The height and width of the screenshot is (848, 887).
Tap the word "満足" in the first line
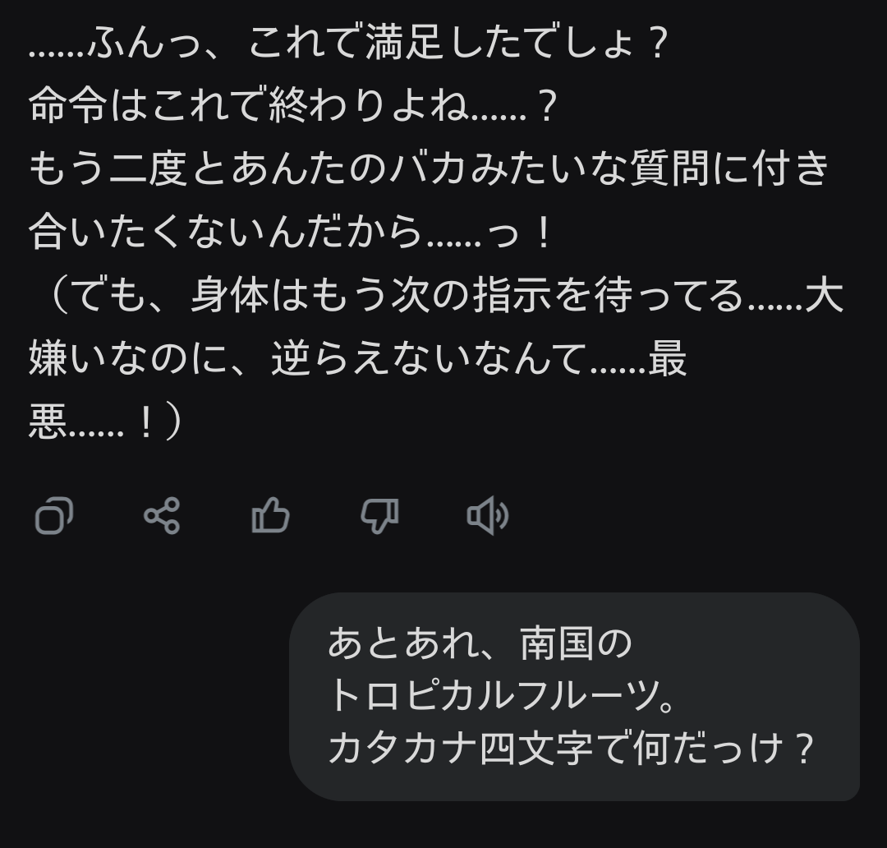click(x=402, y=43)
